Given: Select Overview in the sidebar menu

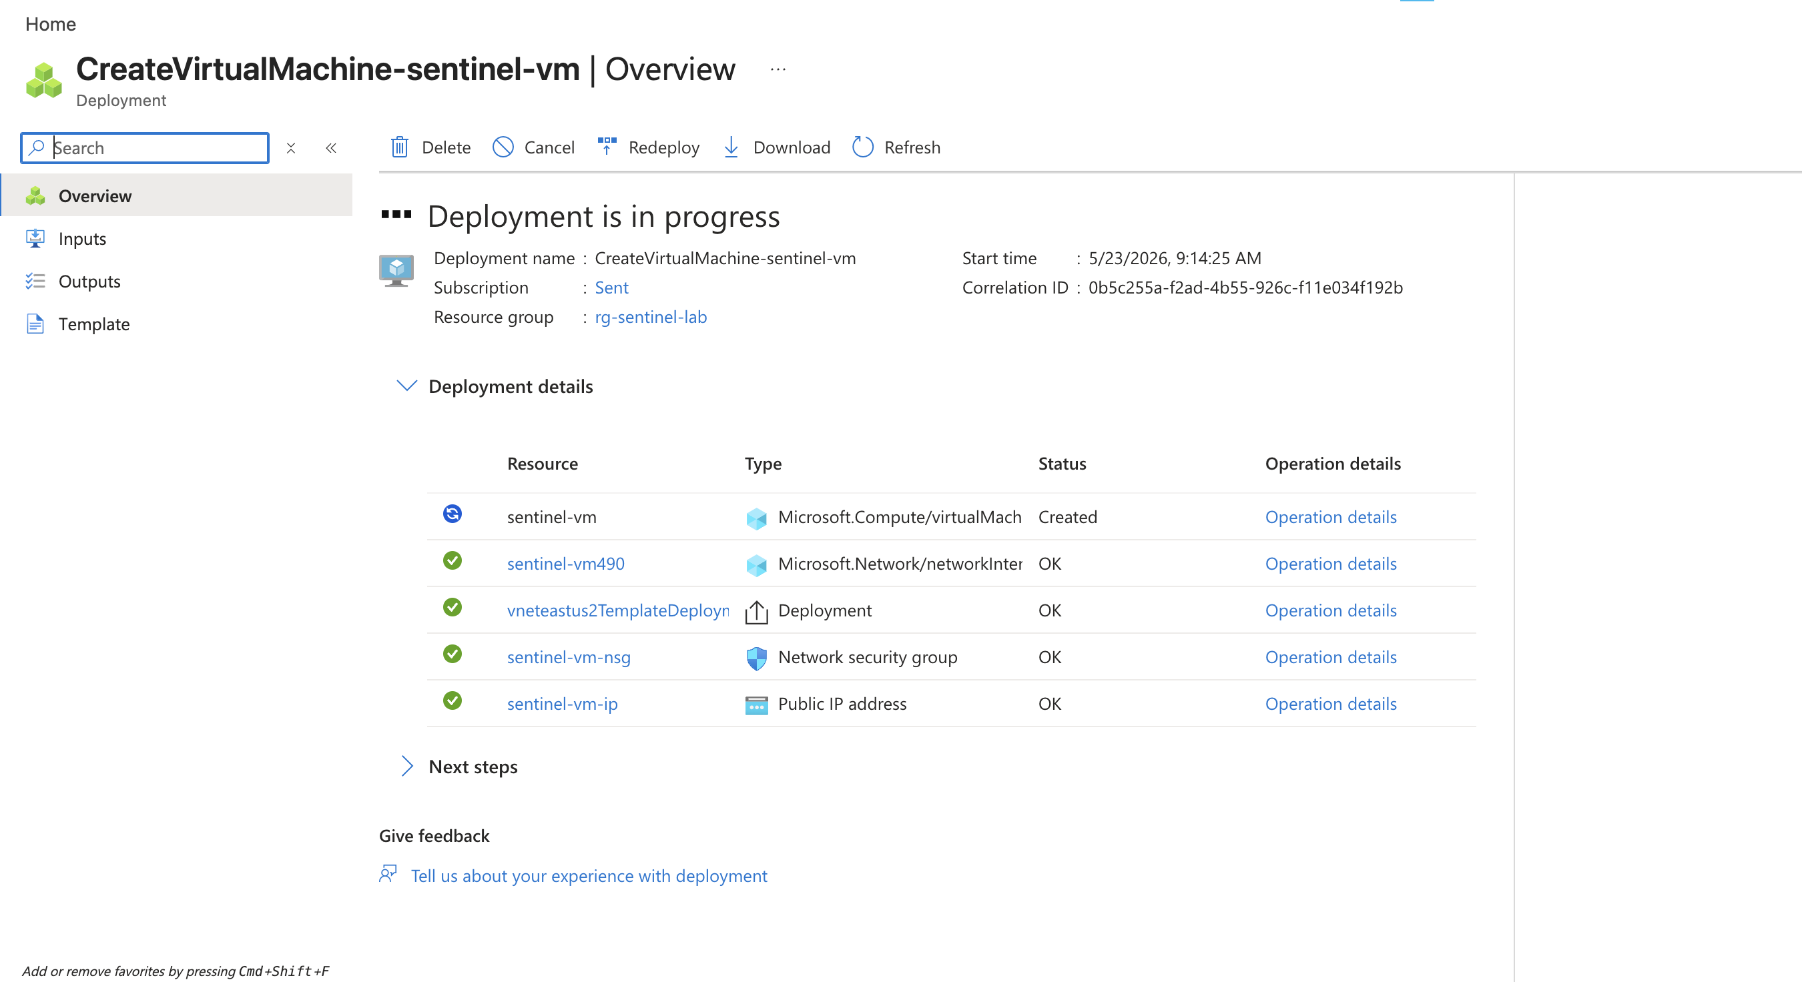Looking at the screenshot, I should pos(178,196).
